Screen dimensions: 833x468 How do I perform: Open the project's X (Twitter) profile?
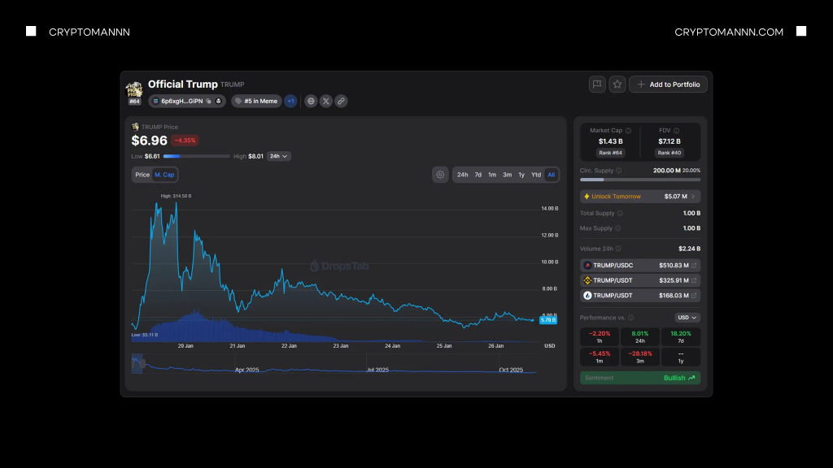coord(326,101)
